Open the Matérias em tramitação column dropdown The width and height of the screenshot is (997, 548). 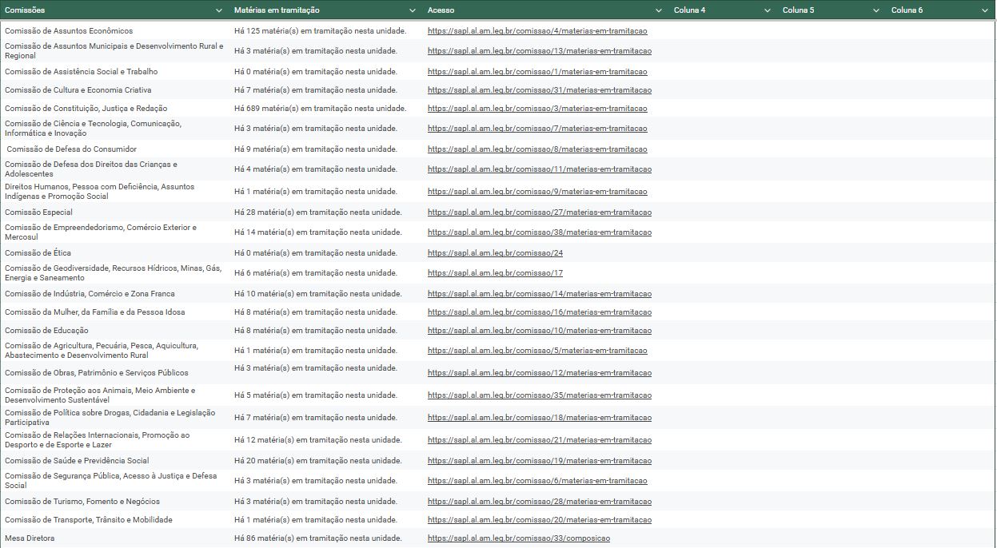[x=413, y=10]
